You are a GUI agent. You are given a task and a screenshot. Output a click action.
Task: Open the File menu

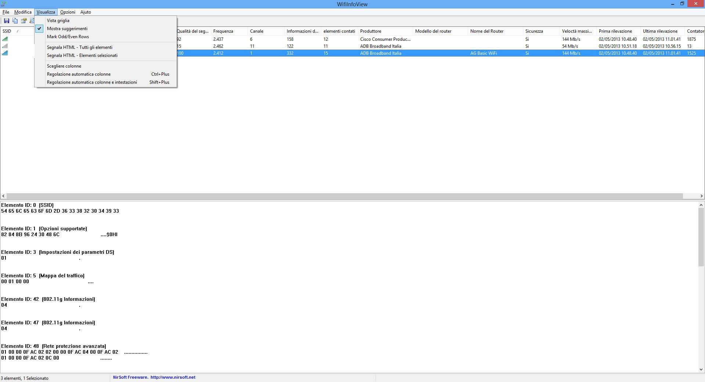pyautogui.click(x=6, y=12)
